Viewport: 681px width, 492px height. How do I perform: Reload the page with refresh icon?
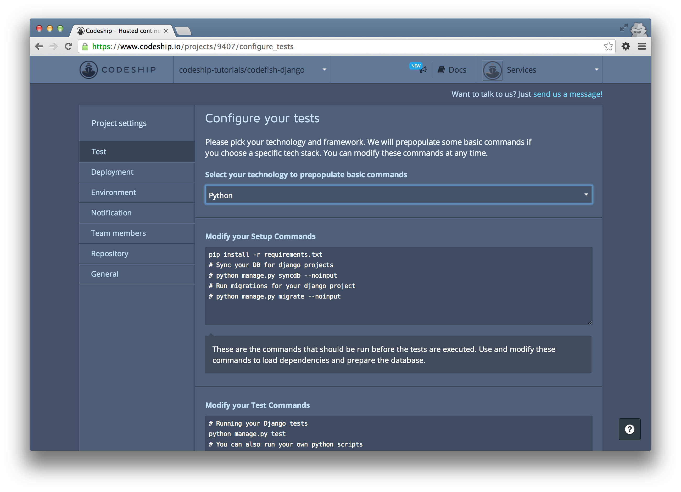(69, 47)
